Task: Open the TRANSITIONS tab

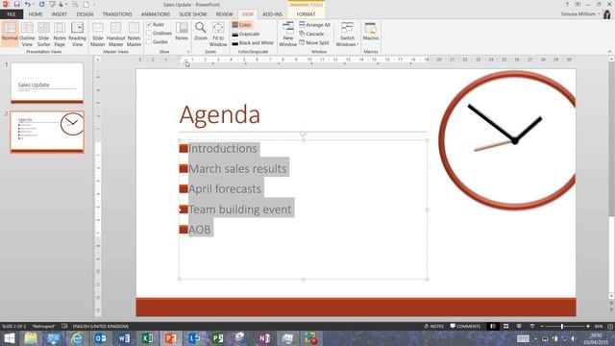Action: point(117,14)
